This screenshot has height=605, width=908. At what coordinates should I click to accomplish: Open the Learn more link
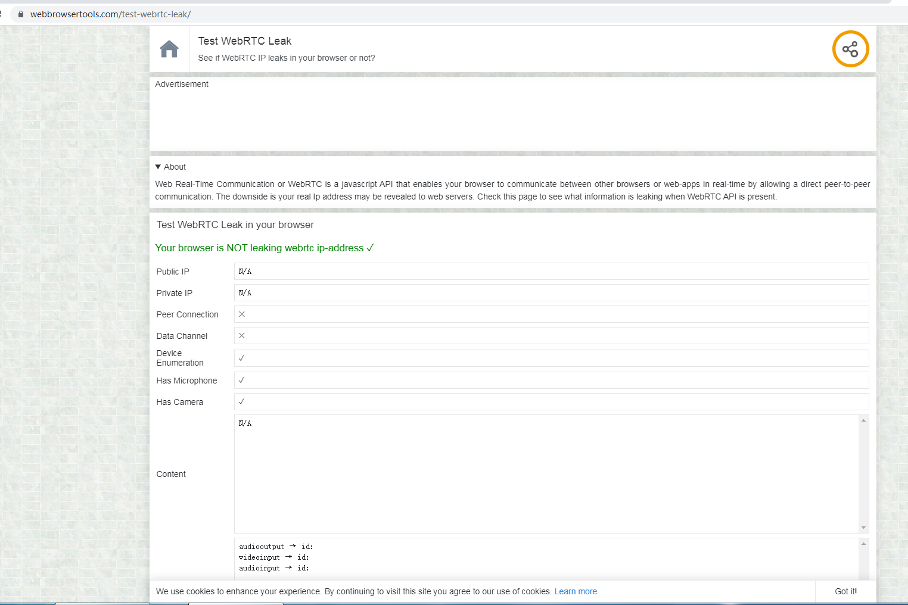(x=575, y=591)
